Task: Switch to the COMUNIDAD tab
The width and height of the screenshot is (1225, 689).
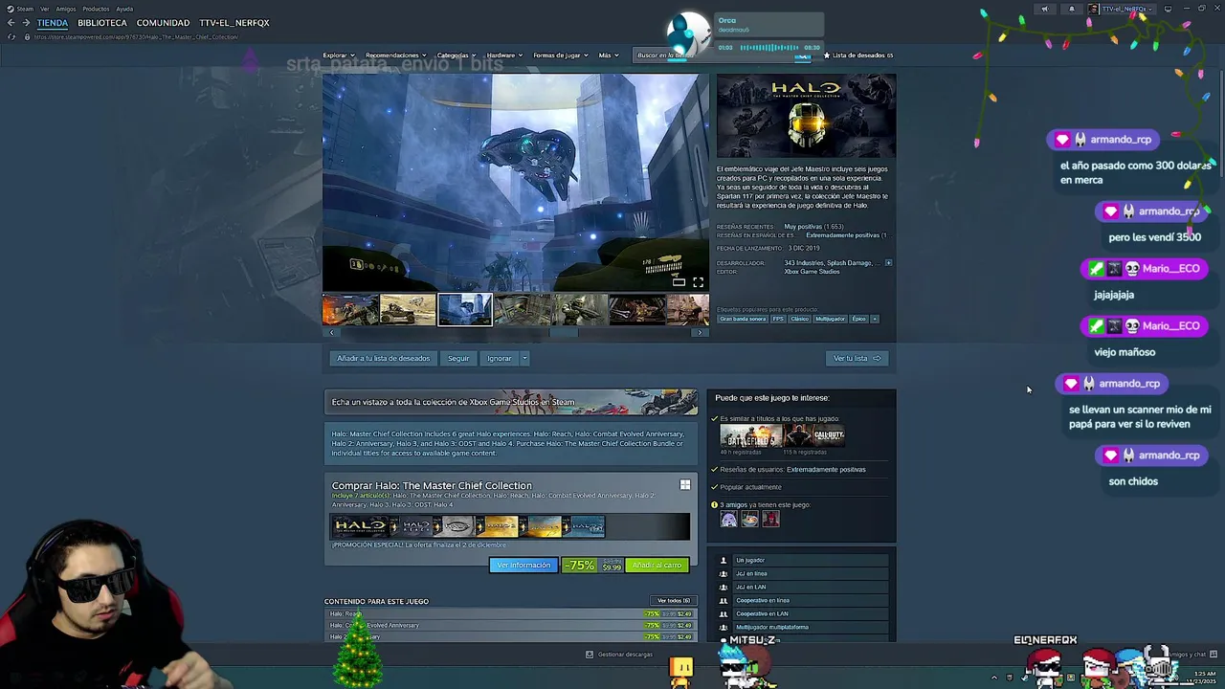Action: [x=163, y=22]
